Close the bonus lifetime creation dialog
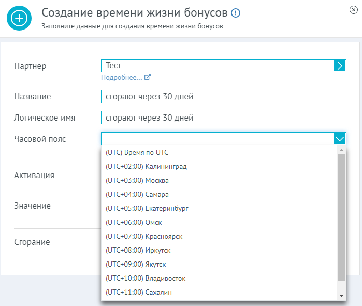Image resolution: width=362 pixels, height=306 pixels. [354, 10]
